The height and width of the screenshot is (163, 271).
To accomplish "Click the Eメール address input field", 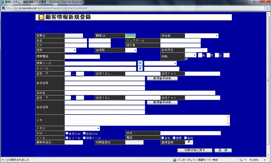I will point(100,69).
